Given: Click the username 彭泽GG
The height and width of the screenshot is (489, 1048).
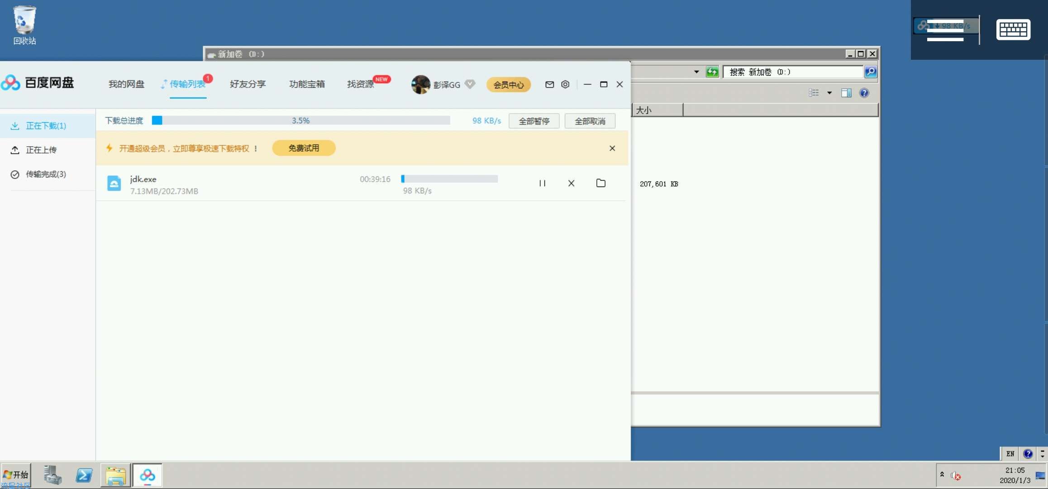Looking at the screenshot, I should [x=447, y=85].
